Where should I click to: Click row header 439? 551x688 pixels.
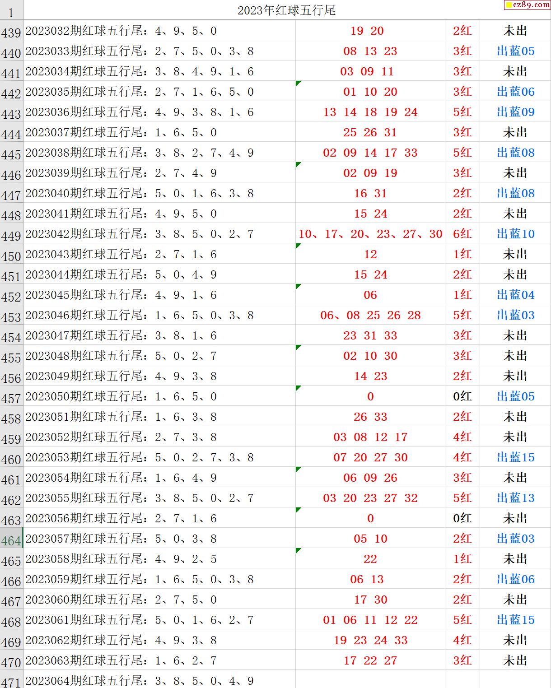(x=11, y=33)
